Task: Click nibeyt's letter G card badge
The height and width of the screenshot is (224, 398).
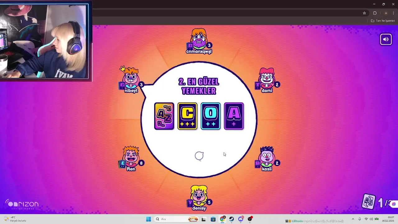Action: [x=122, y=86]
